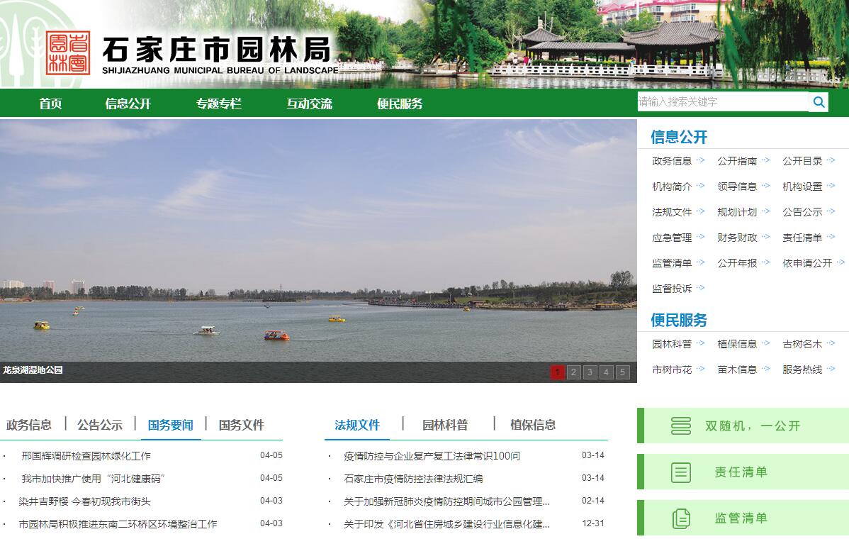Click the 责任清单 document icon
849x539 pixels.
[680, 472]
